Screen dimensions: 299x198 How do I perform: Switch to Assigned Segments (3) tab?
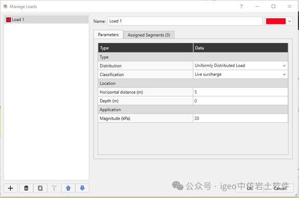[x=149, y=35]
